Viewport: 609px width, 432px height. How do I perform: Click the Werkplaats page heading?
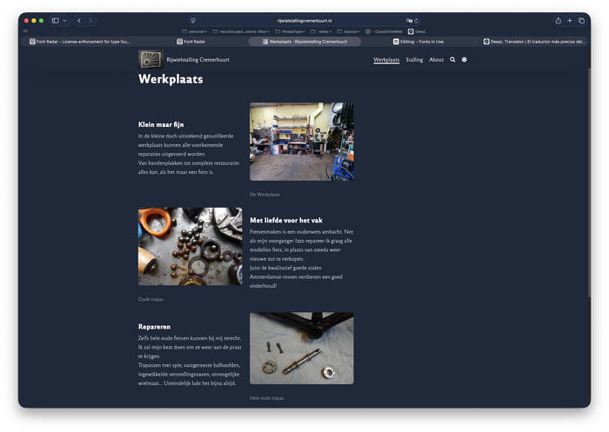coord(171,79)
